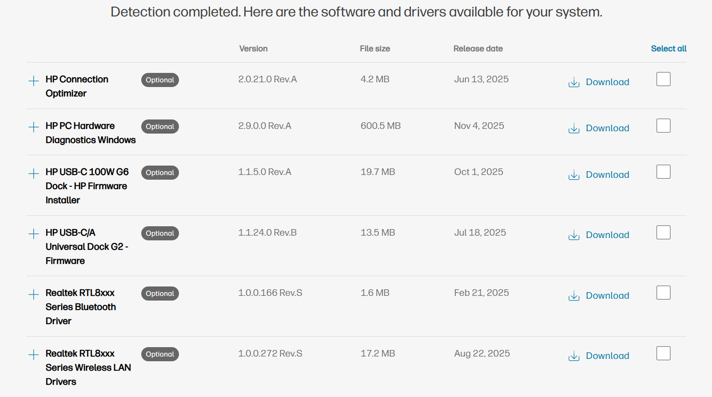This screenshot has width=712, height=397.
Task: Mark checkbox for Realtek Bluetooth Driver
Action: [x=663, y=293]
